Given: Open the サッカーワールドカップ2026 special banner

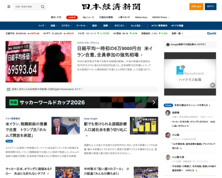Looking at the screenshot, I should (82, 102).
